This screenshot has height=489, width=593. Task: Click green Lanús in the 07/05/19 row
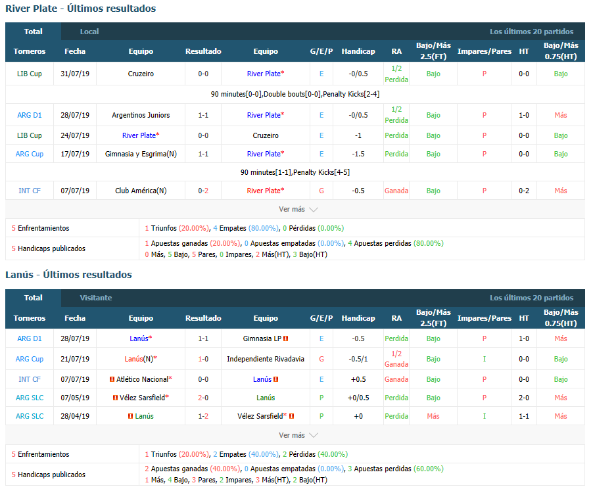266,398
